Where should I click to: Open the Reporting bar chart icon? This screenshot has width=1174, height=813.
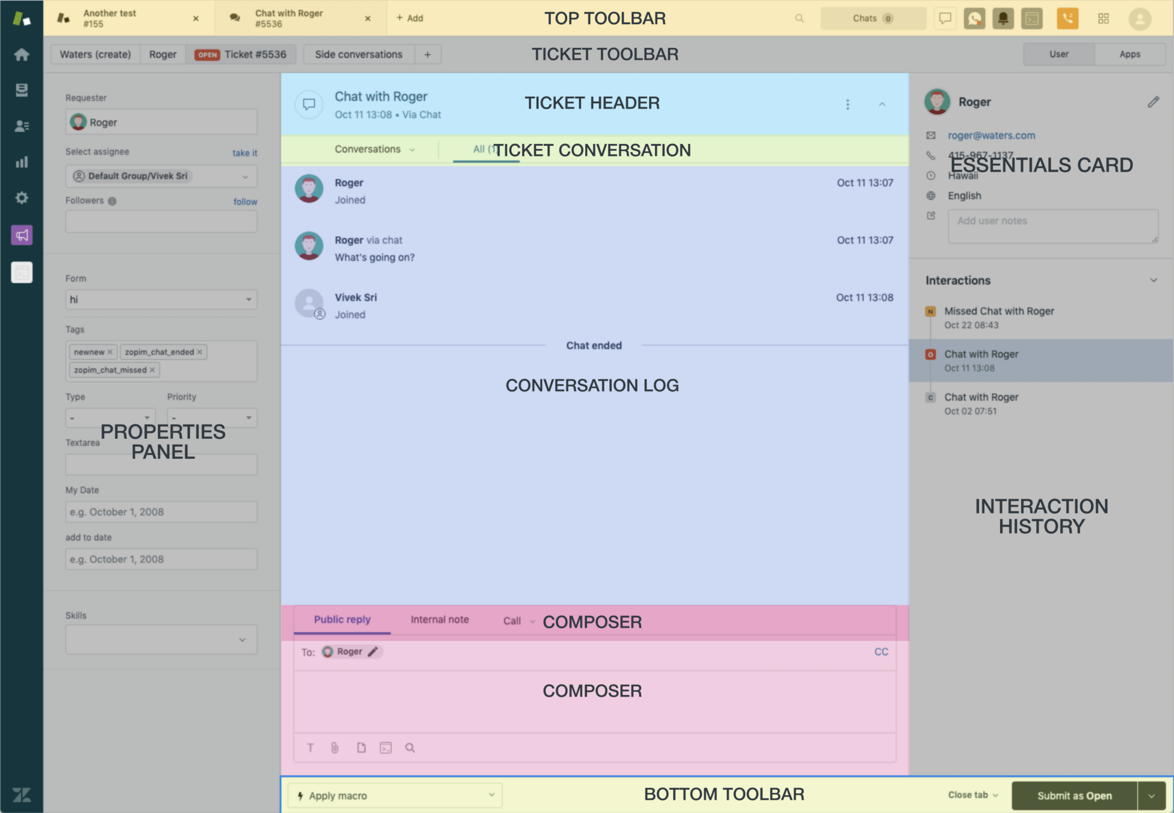pyautogui.click(x=22, y=162)
